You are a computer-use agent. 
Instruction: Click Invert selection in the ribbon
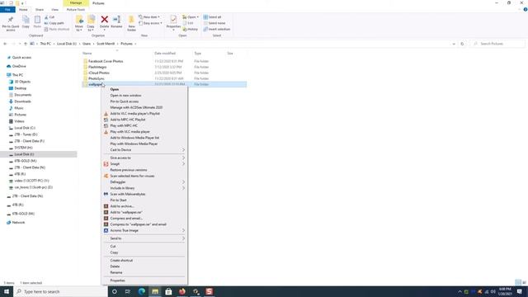tap(216, 30)
